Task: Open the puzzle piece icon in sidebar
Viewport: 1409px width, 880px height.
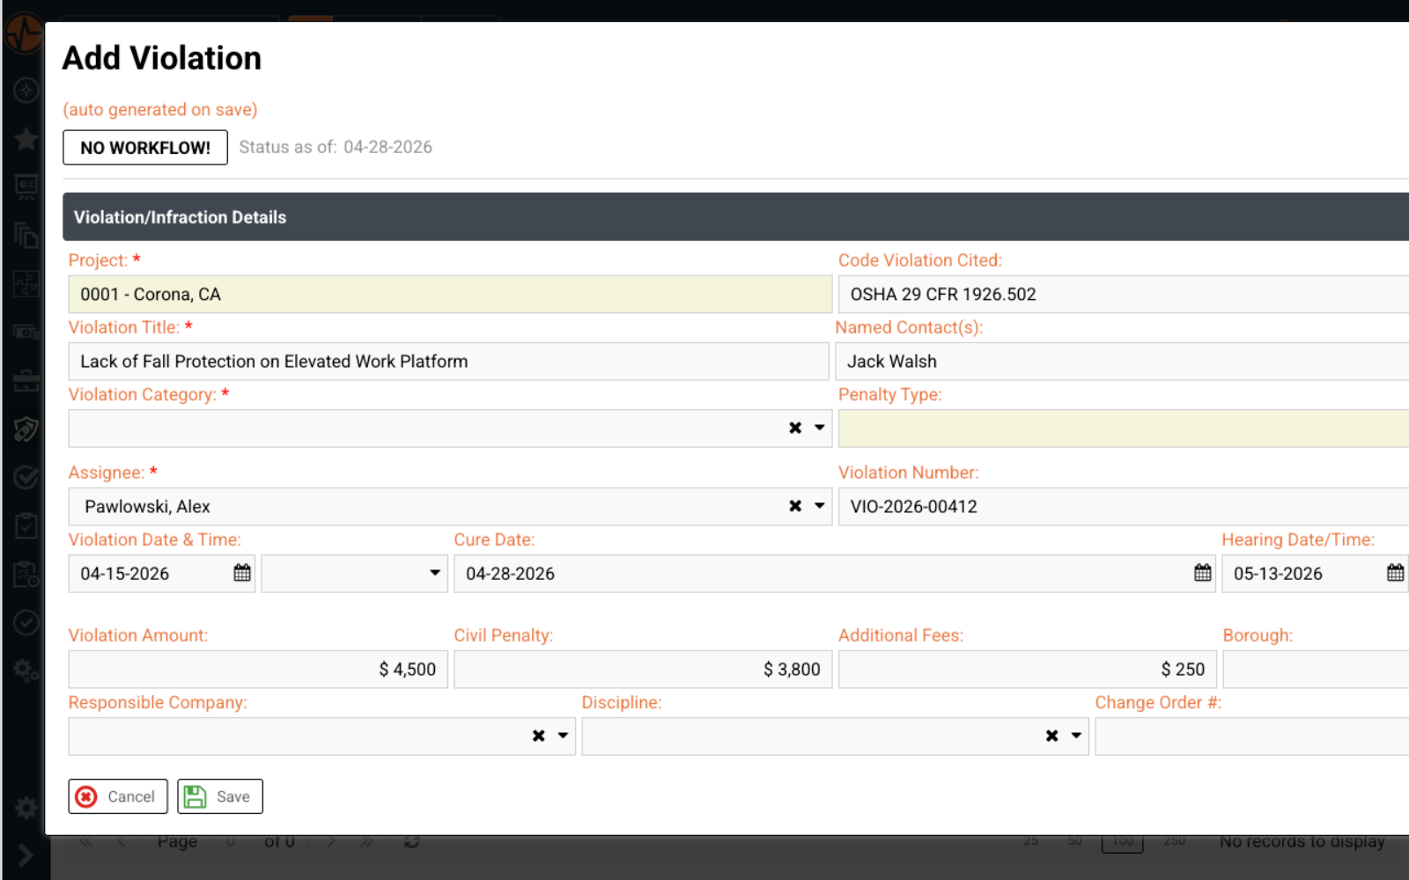Action: coord(26,283)
